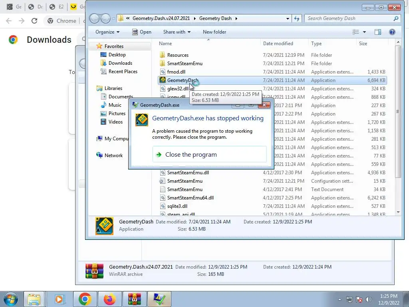This screenshot has height=307, width=409.
Task: Click the taskbar clock 1:25 PM
Action: click(x=389, y=296)
